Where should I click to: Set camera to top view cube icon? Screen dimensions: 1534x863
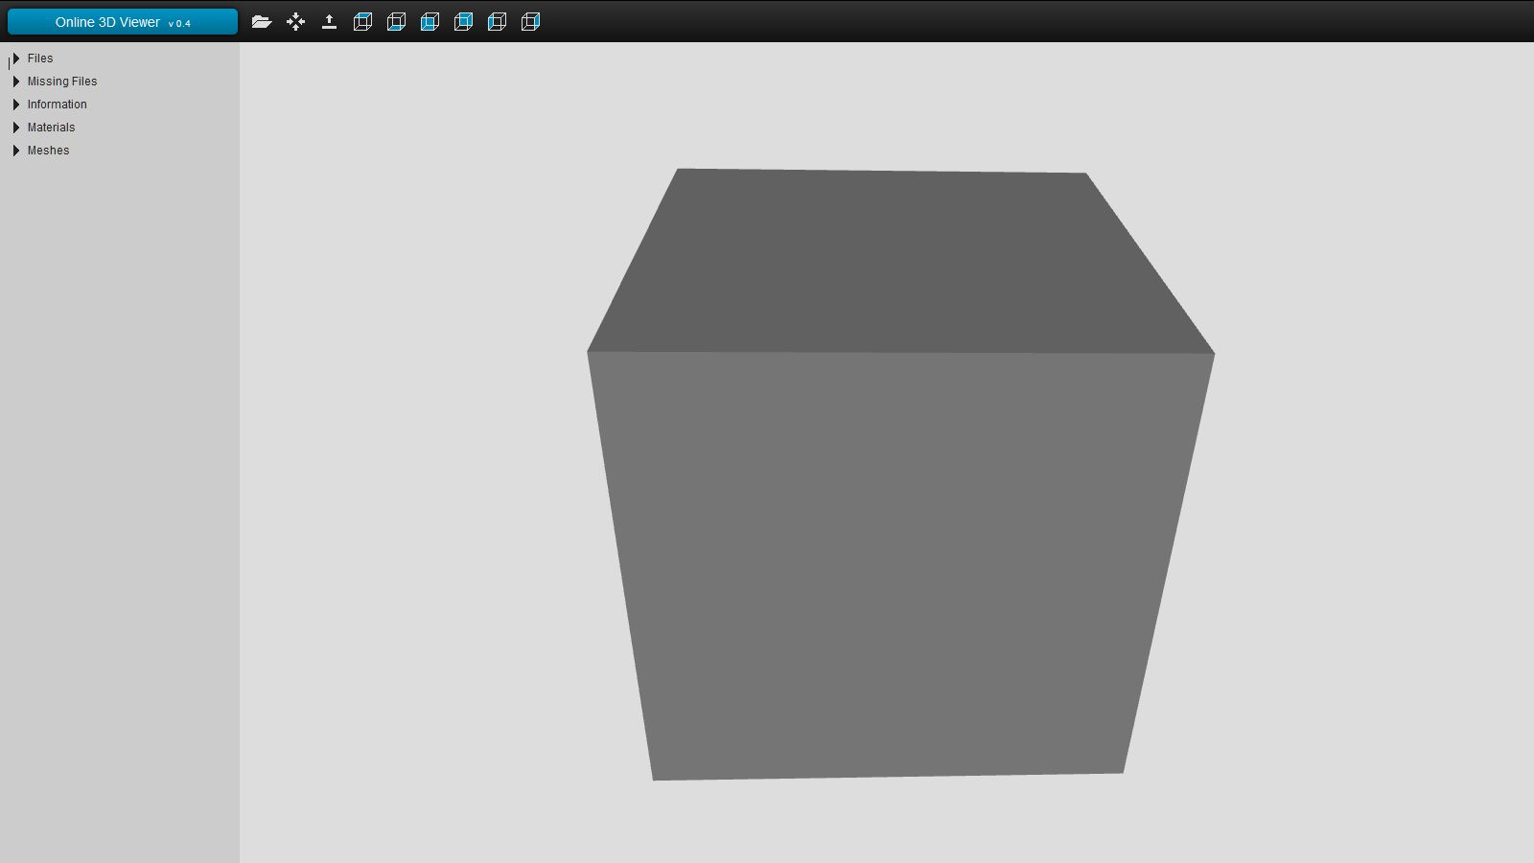(362, 22)
